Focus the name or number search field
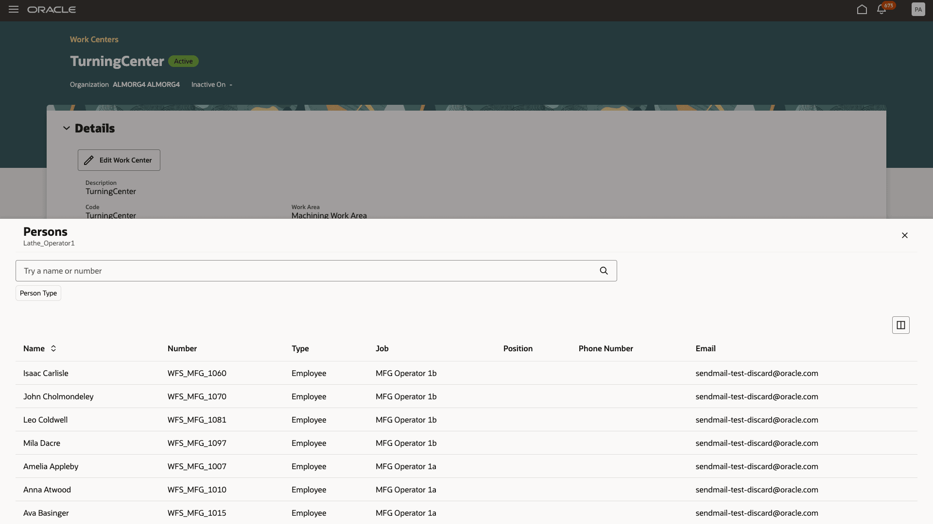Screen dimensions: 933x524 pos(306,271)
